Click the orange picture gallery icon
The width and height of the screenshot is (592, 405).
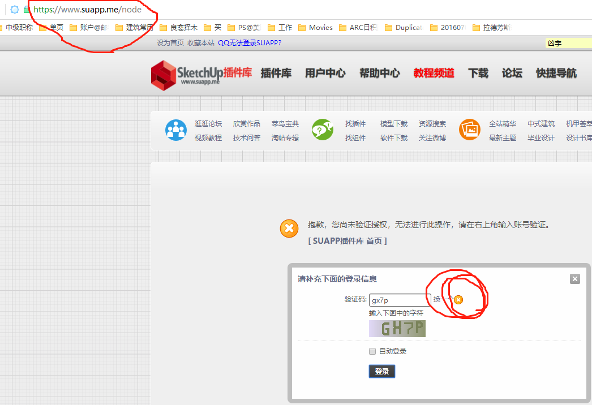(470, 130)
